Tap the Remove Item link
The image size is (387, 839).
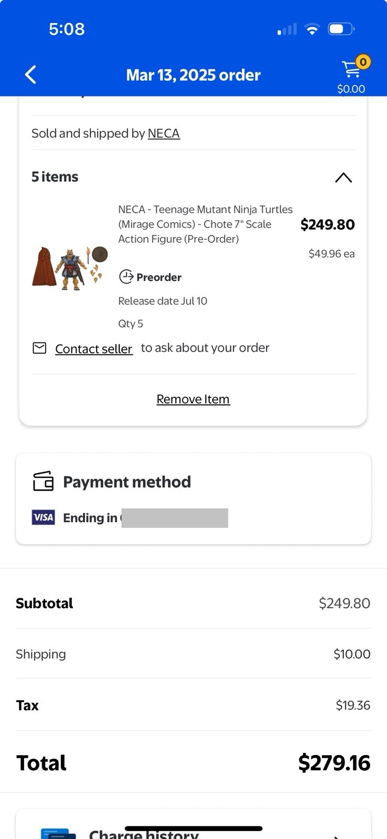pos(193,400)
